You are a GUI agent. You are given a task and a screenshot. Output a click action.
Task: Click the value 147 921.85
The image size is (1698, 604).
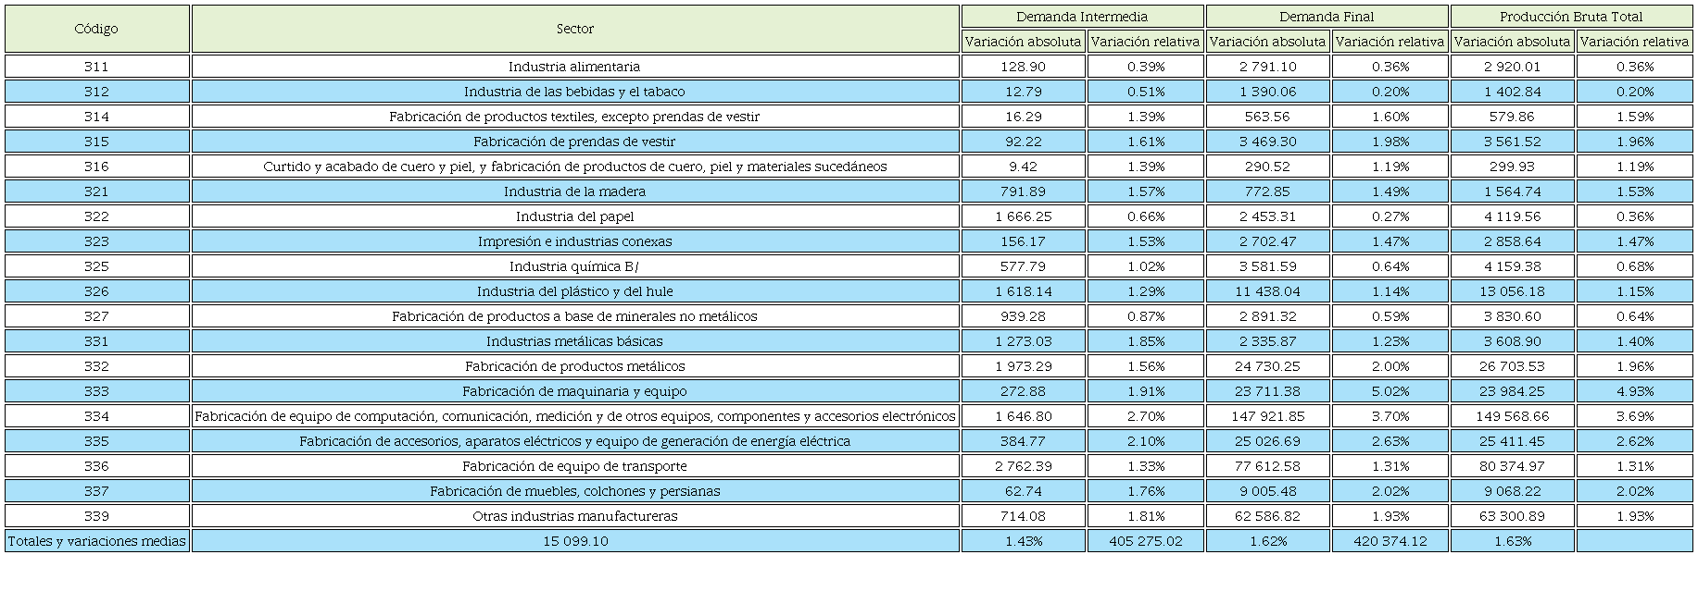1267,416
